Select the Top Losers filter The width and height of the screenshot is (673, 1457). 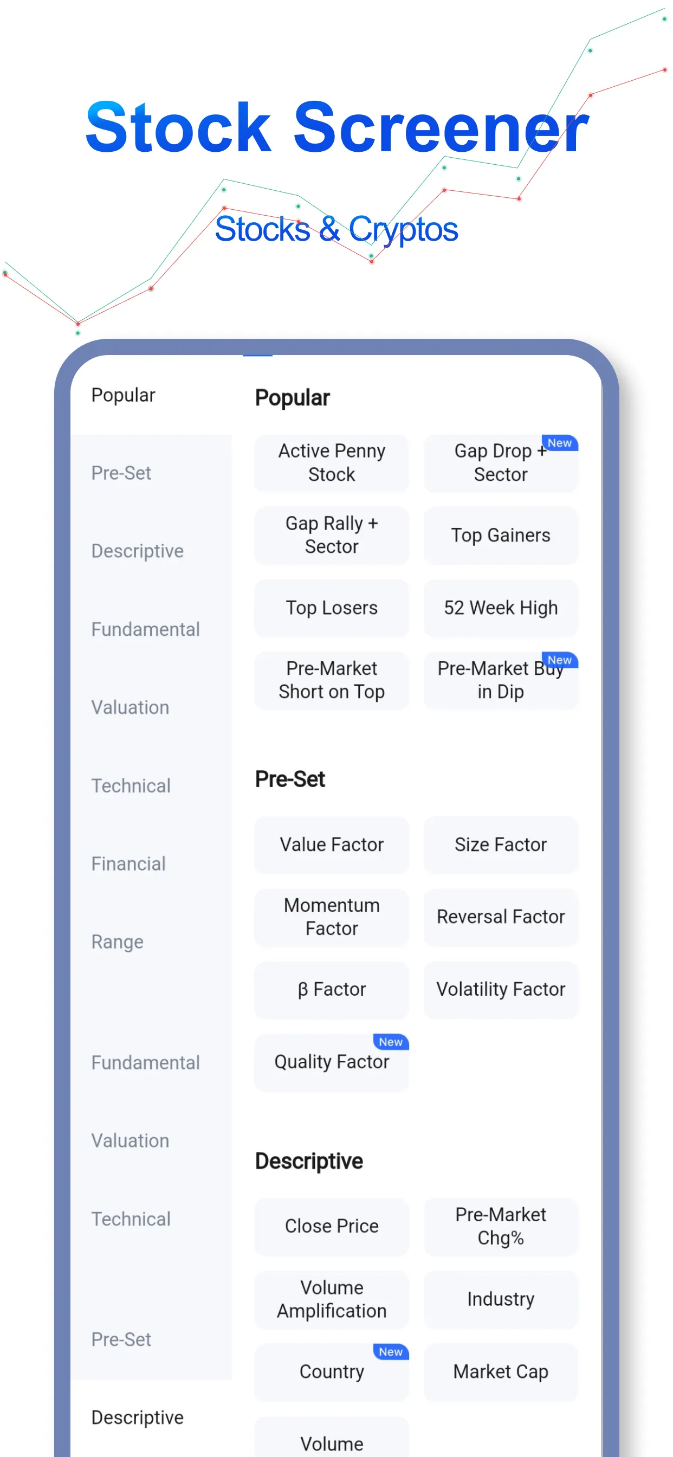click(x=332, y=608)
